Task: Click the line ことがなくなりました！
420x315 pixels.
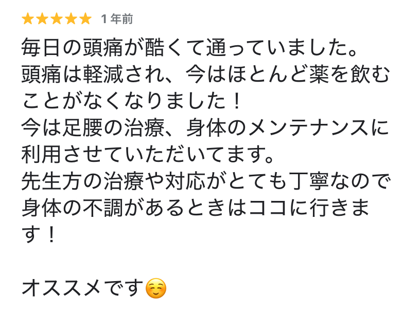Action: tap(132, 102)
